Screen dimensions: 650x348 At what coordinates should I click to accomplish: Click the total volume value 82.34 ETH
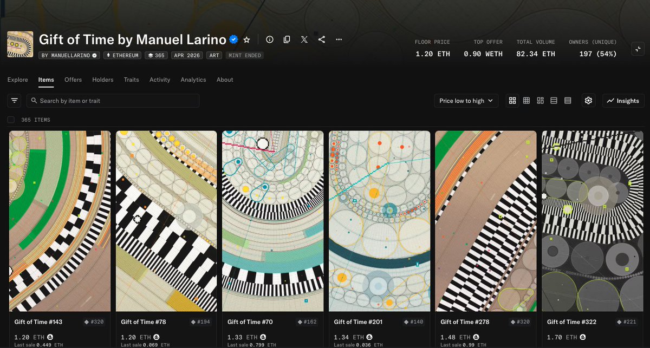tap(536, 54)
